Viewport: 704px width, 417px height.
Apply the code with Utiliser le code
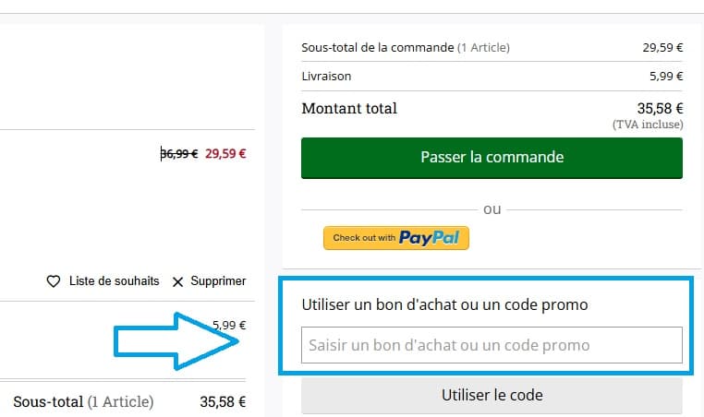[492, 396]
